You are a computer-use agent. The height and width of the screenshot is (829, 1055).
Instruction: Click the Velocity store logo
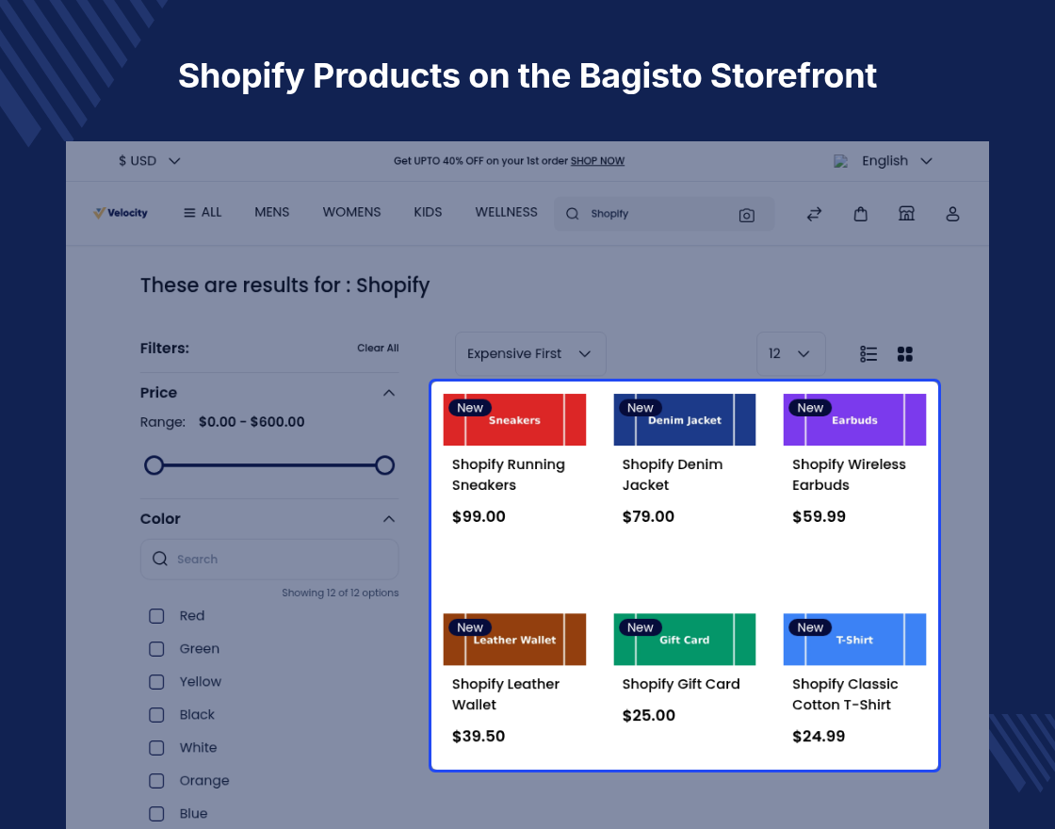[x=121, y=213]
